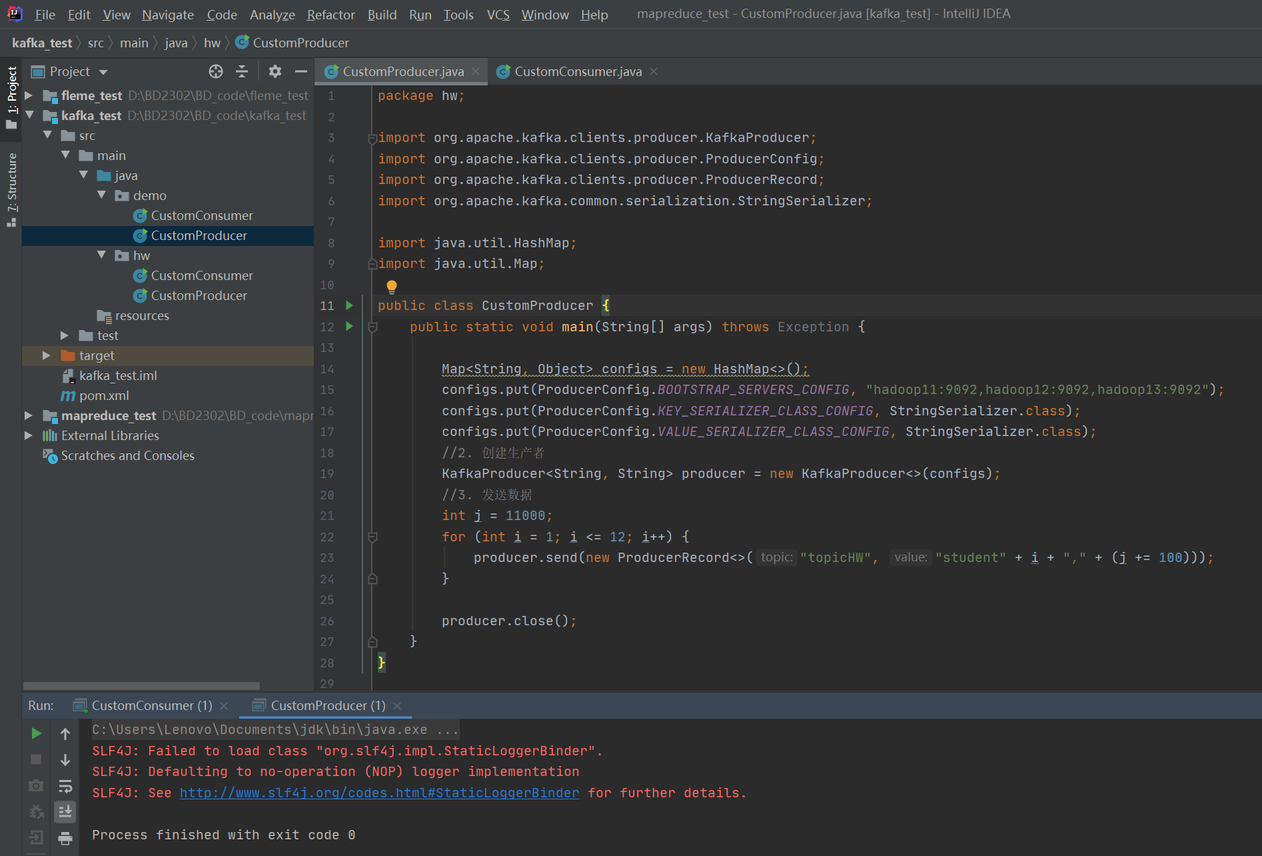The height and width of the screenshot is (856, 1262).
Task: Click the locate-in-project crosshair icon
Action: point(215,71)
